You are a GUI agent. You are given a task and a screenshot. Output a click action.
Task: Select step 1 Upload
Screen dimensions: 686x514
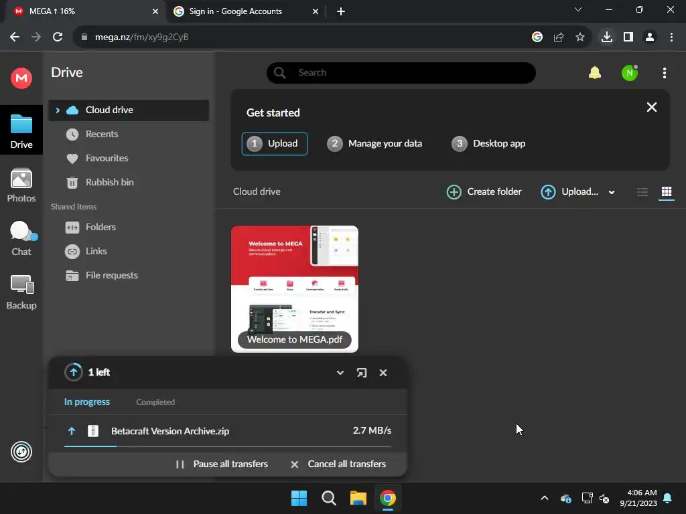coord(274,144)
